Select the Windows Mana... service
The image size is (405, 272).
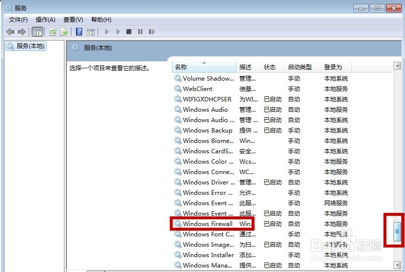click(x=261, y=265)
